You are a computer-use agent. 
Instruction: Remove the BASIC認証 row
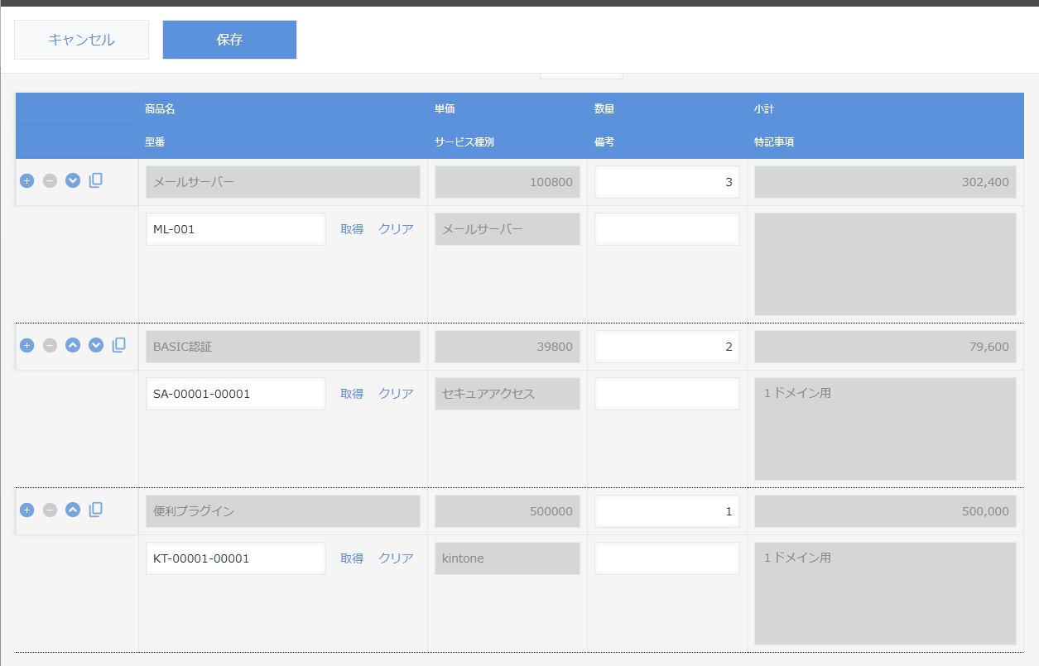pyautogui.click(x=50, y=345)
